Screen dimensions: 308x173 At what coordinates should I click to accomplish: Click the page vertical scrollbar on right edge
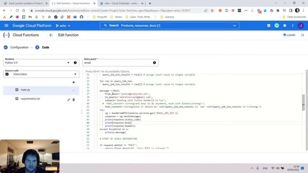pos(307,110)
